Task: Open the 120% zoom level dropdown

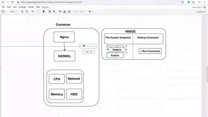Action: tap(14, 12)
